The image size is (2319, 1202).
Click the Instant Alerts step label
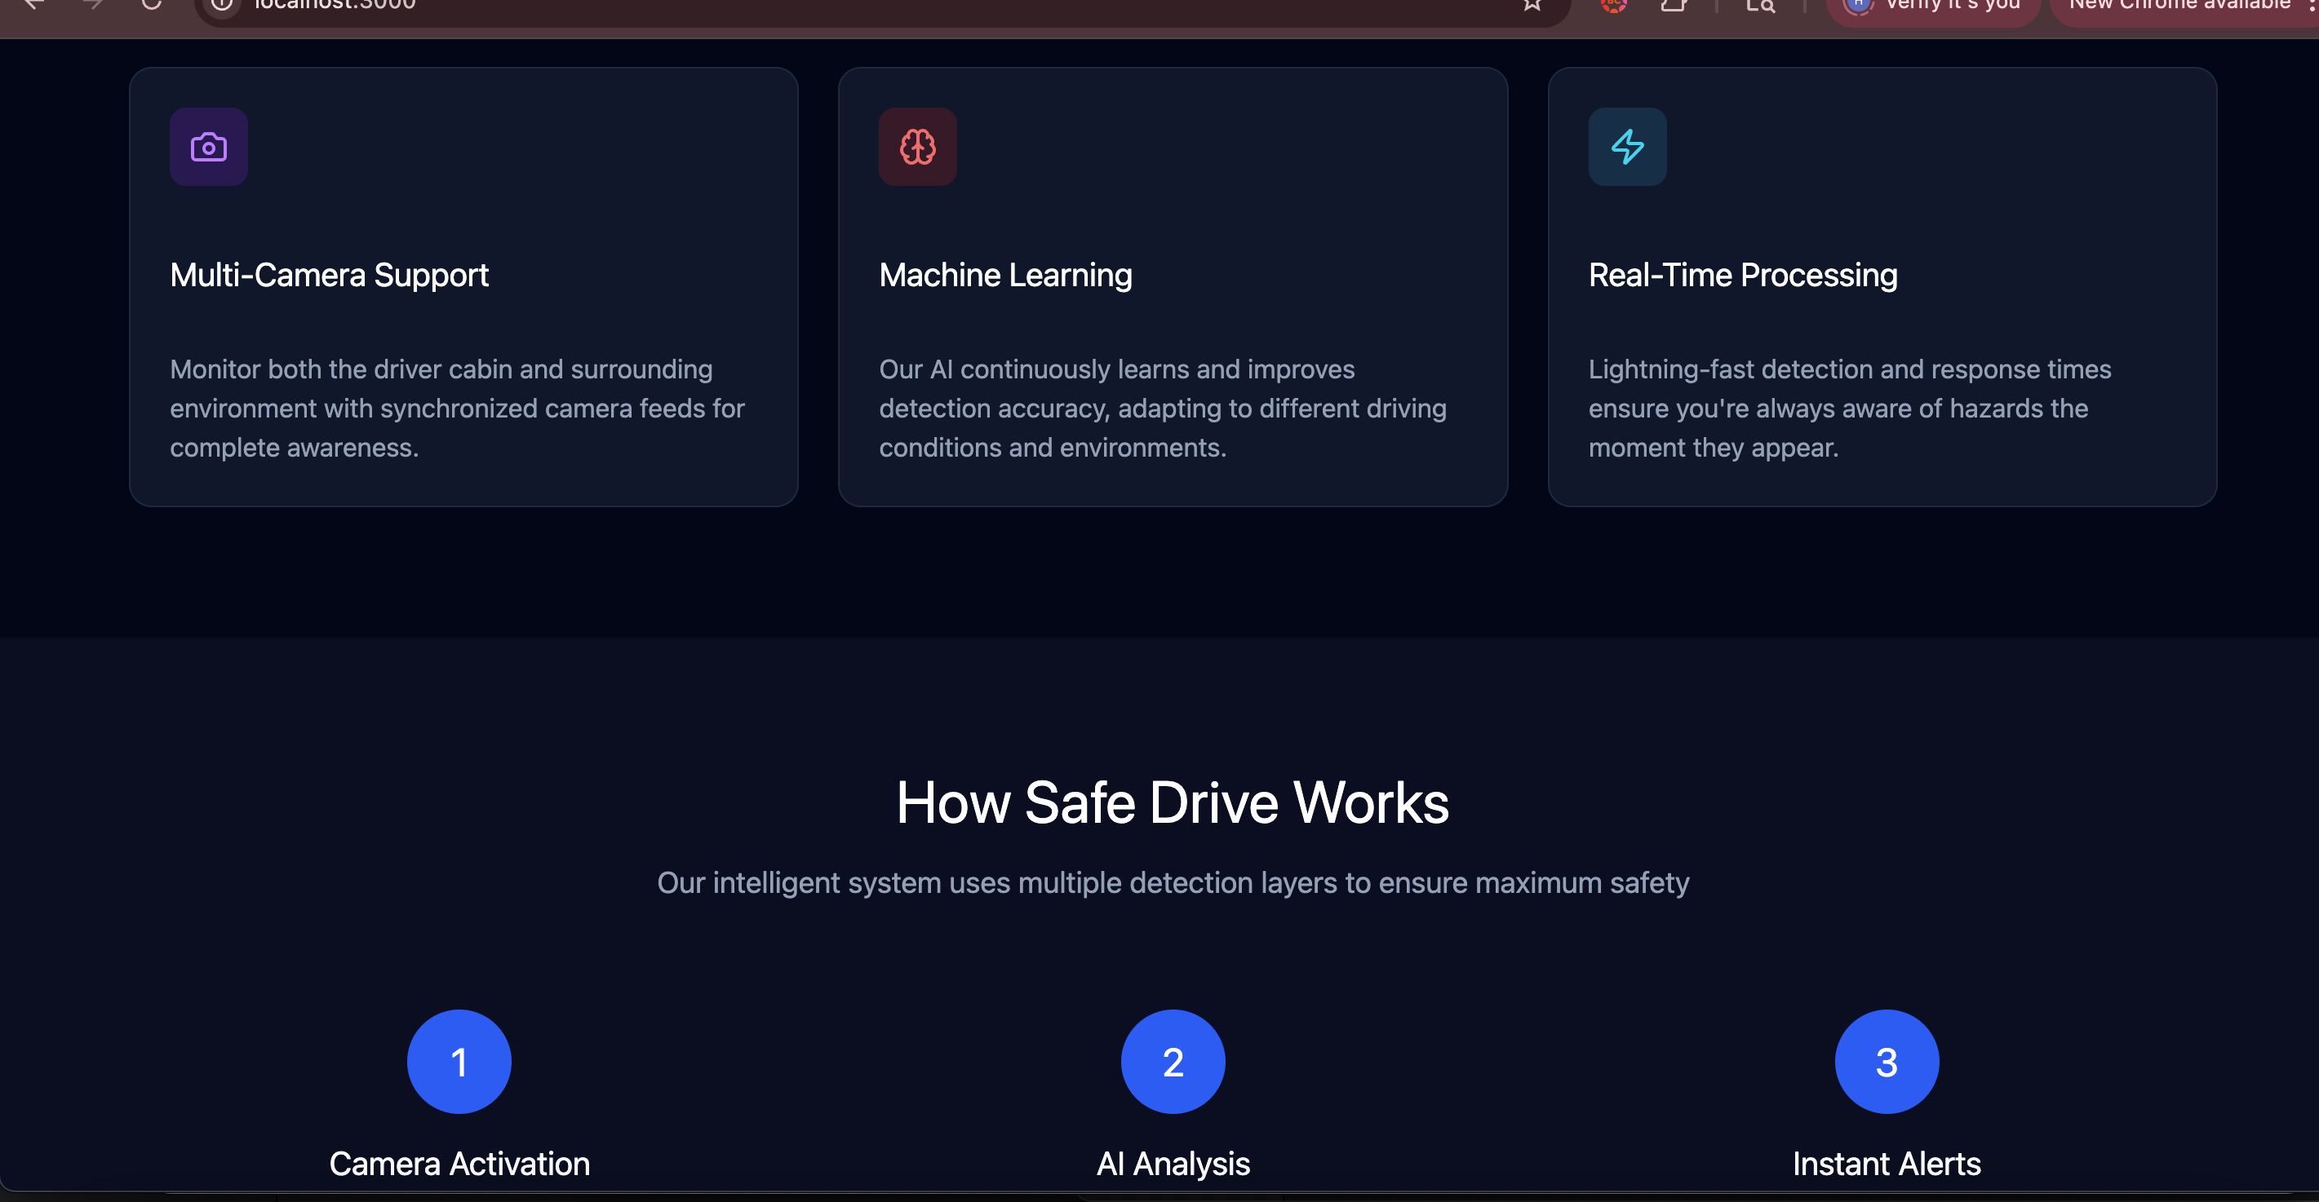(x=1886, y=1164)
